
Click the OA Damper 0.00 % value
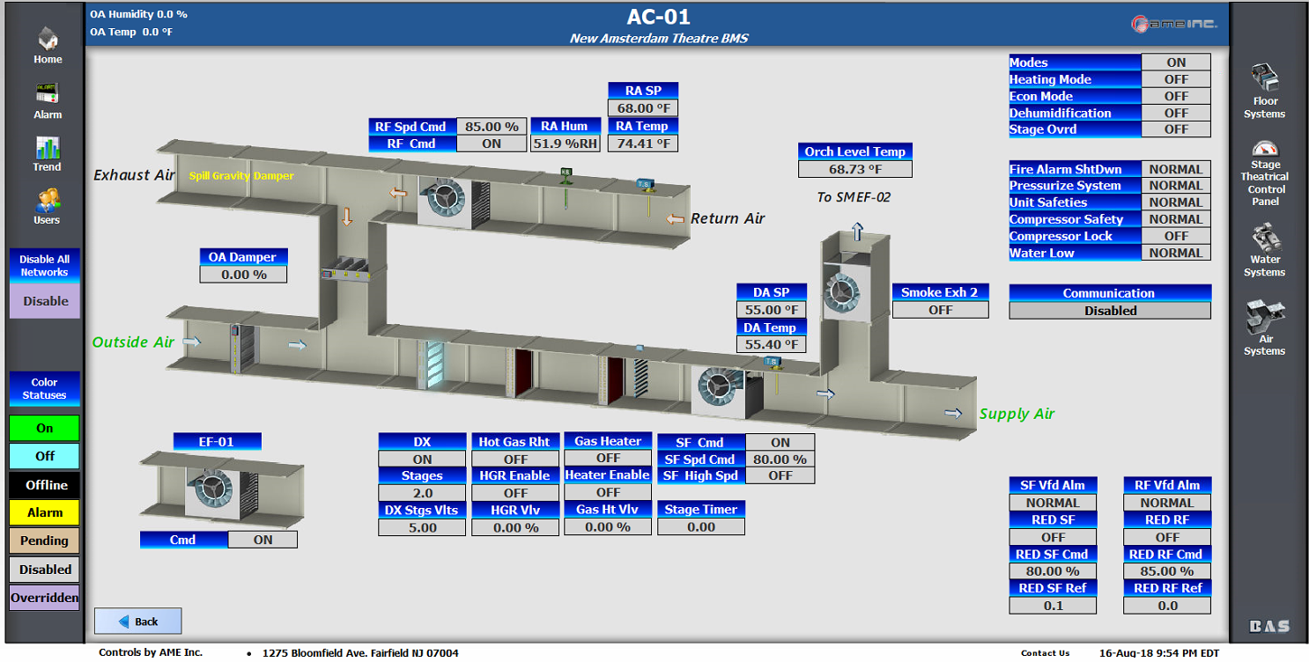244,275
